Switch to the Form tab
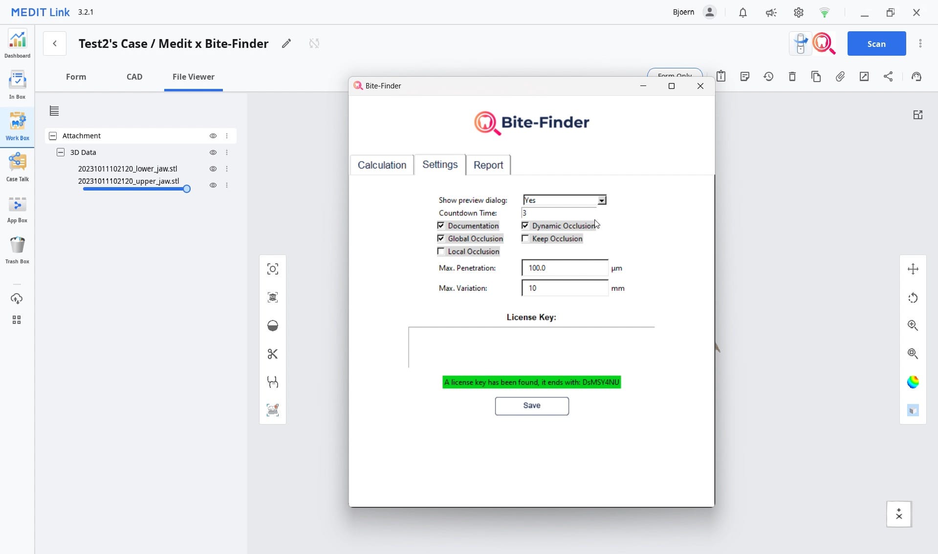 [x=76, y=77]
